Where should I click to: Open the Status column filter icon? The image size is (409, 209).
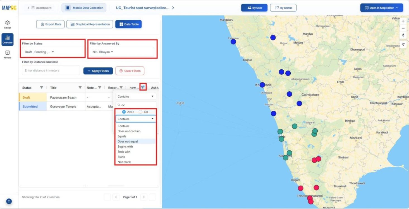(41, 87)
